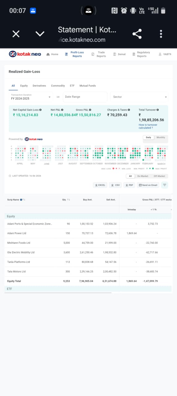
Task: Select the All segment tab
Action: pos(13,86)
